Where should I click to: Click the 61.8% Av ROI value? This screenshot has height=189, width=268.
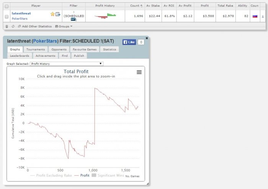pos(170,16)
